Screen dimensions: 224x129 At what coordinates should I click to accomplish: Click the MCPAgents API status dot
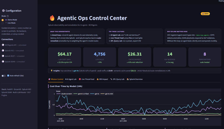point(3,45)
